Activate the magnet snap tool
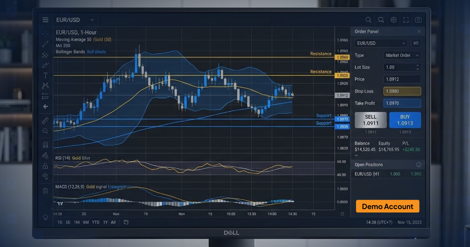470x247 pixels. click(x=45, y=145)
